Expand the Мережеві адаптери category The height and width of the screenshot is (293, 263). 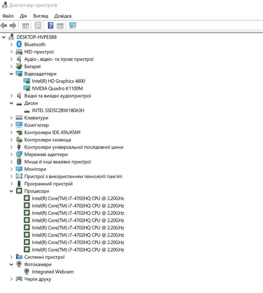tap(11, 154)
